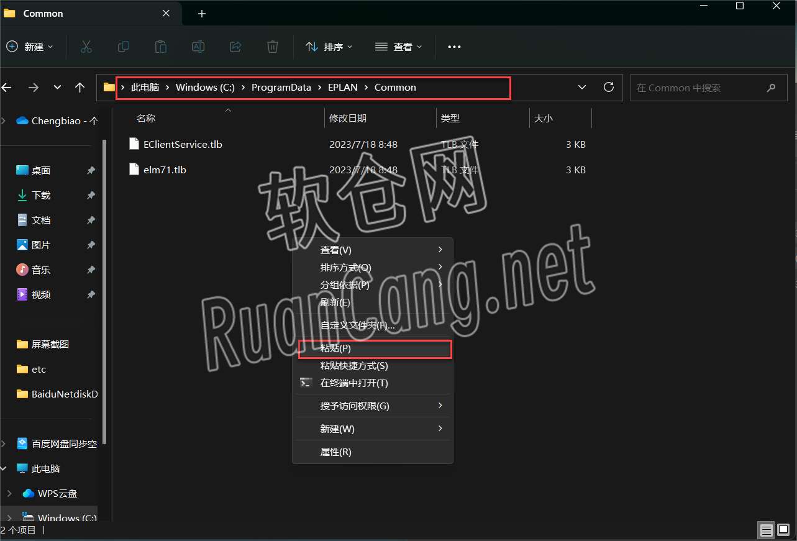
Task: Open the 排序 sort dropdown
Action: (x=329, y=47)
